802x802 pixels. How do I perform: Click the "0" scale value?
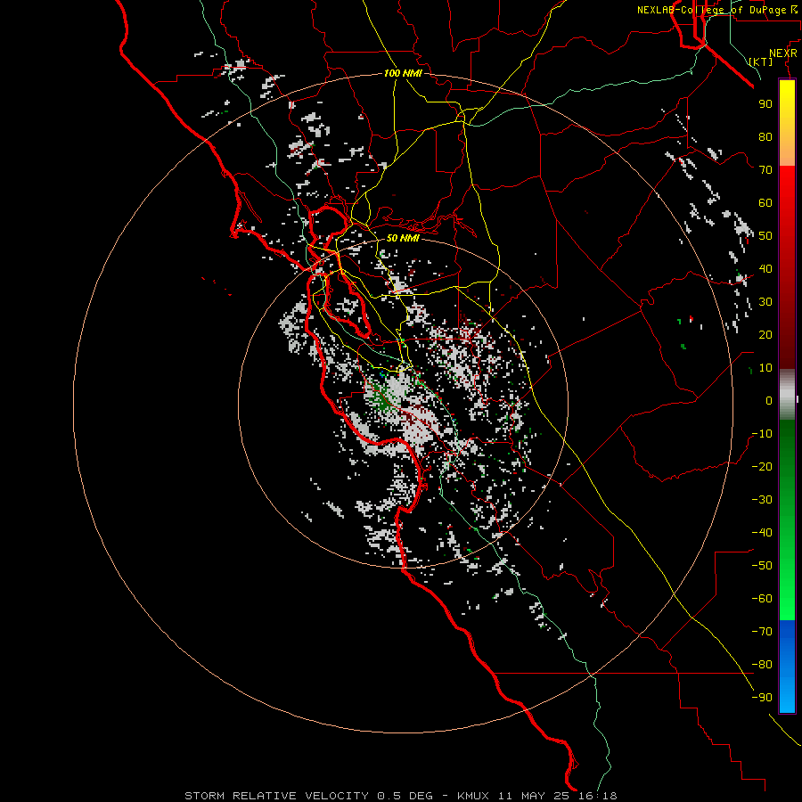click(x=769, y=400)
